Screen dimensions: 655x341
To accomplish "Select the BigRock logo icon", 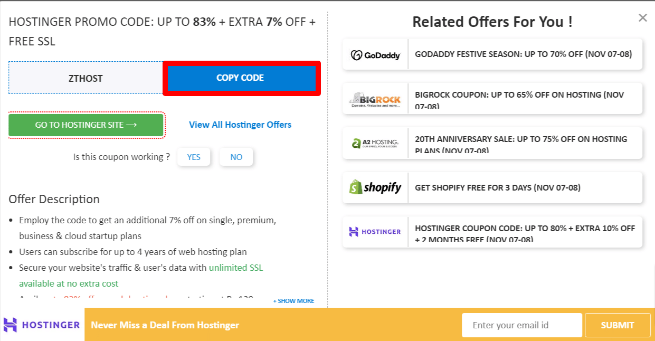I will click(375, 98).
